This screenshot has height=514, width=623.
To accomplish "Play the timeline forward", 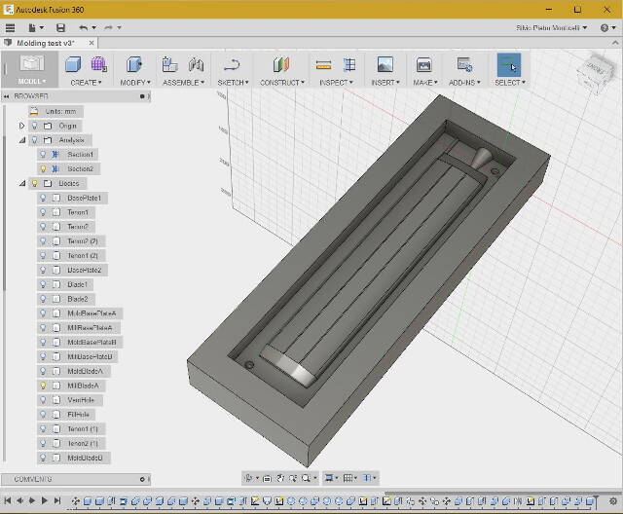I will point(45,500).
